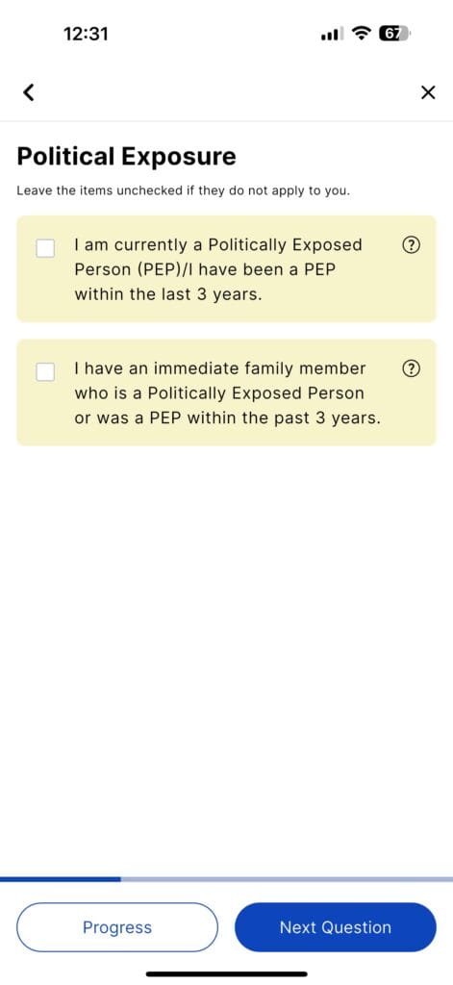
Task: Tap the Political Exposure heading
Action: [126, 157]
